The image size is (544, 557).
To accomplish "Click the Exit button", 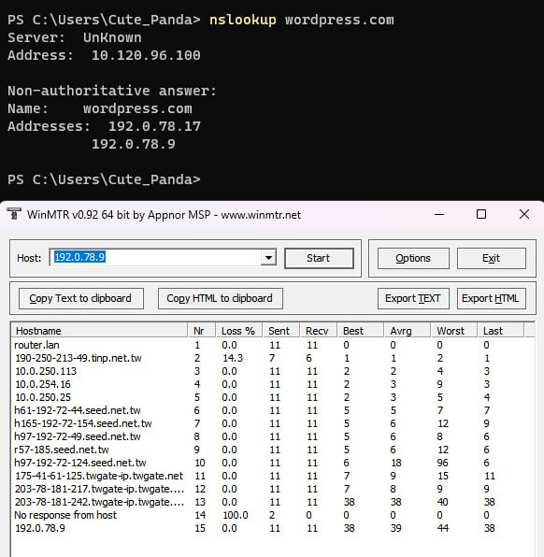I will pos(491,258).
